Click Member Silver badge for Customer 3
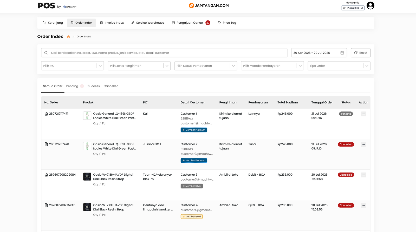Image resolution: width=416 pixels, height=232 pixels. click(x=192, y=186)
